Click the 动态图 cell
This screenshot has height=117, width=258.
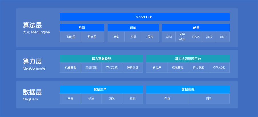[x=71, y=37]
